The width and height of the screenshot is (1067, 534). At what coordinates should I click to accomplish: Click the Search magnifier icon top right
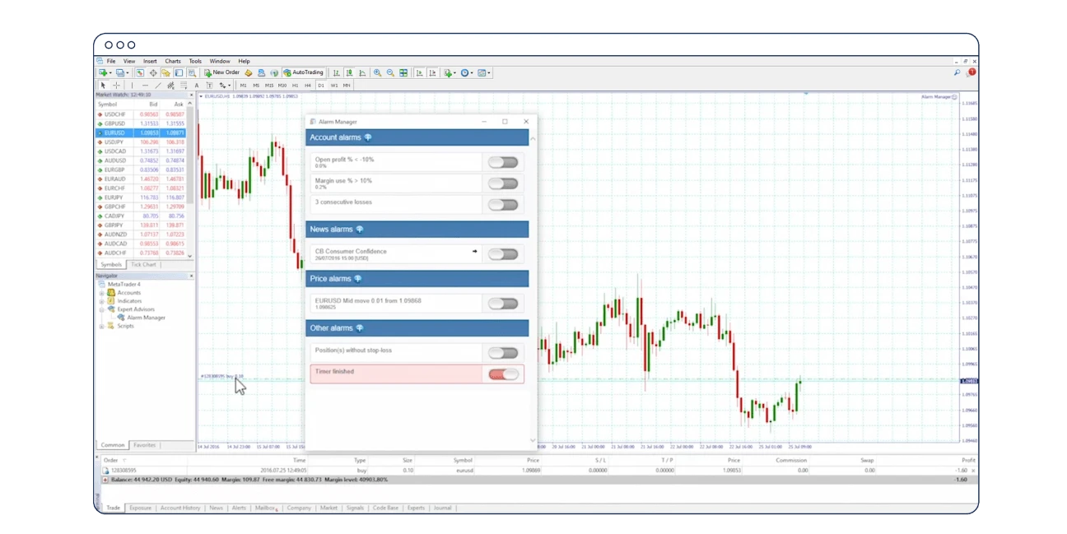tap(957, 72)
